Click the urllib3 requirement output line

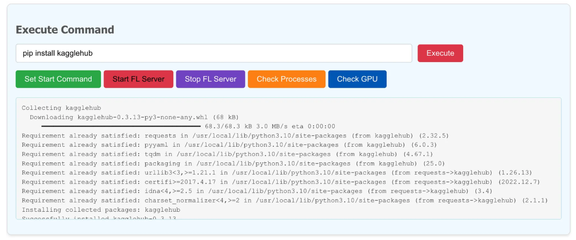(x=277, y=173)
